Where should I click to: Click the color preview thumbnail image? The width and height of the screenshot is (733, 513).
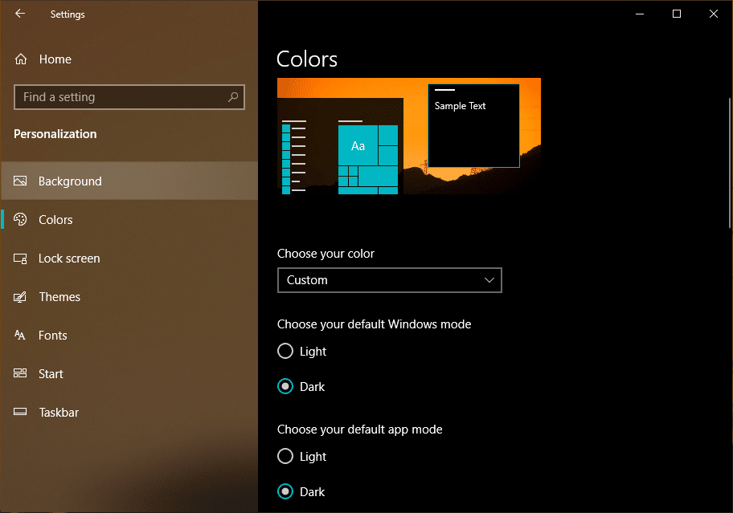click(x=408, y=136)
